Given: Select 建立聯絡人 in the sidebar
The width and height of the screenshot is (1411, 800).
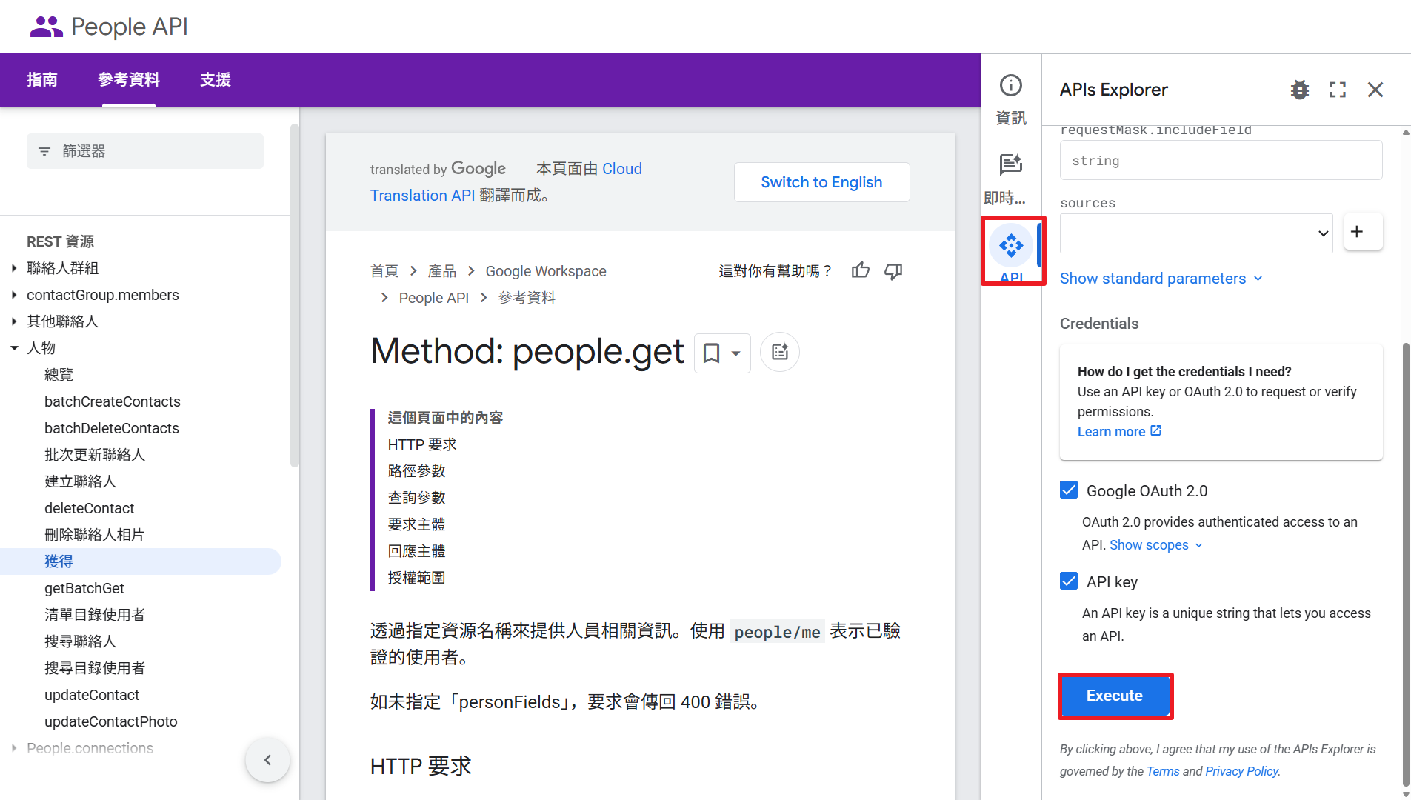Looking at the screenshot, I should (x=81, y=481).
